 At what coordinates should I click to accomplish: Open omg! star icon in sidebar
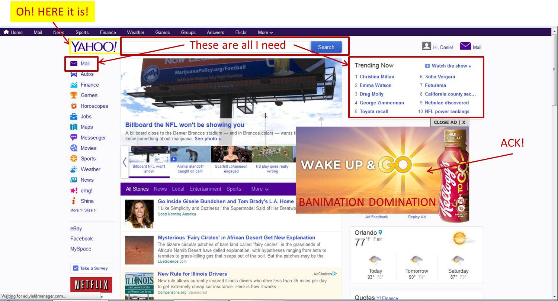pos(74,190)
